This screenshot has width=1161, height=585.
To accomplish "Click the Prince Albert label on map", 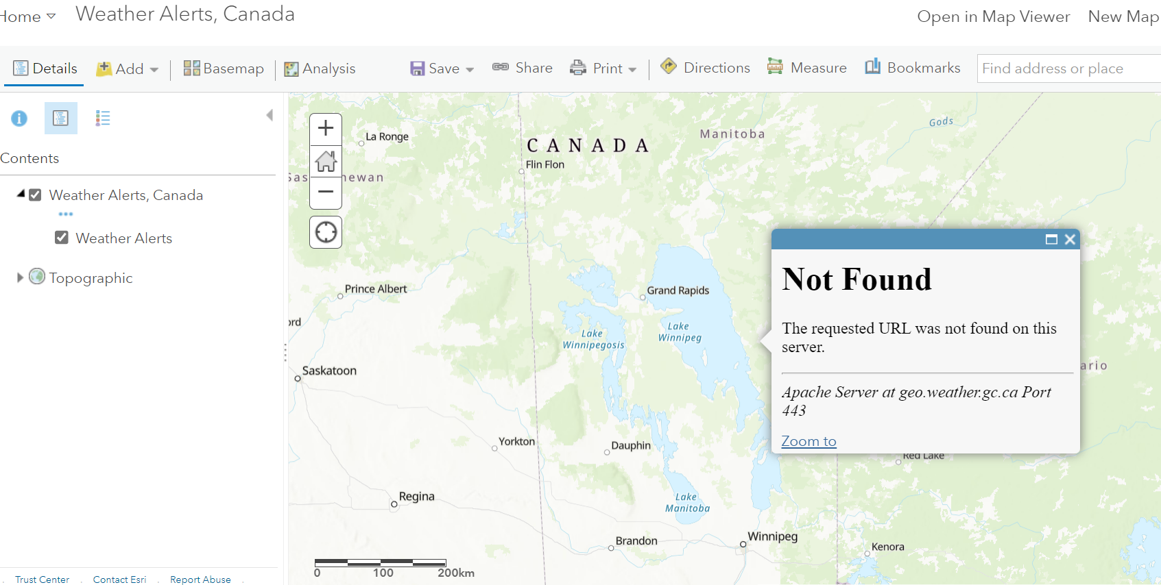I will click(x=376, y=289).
